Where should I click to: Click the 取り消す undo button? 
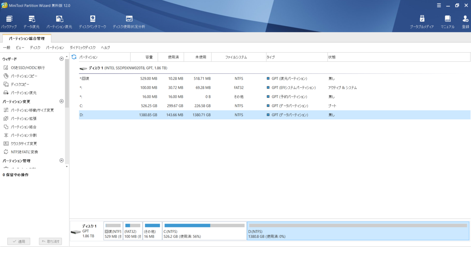click(x=50, y=241)
